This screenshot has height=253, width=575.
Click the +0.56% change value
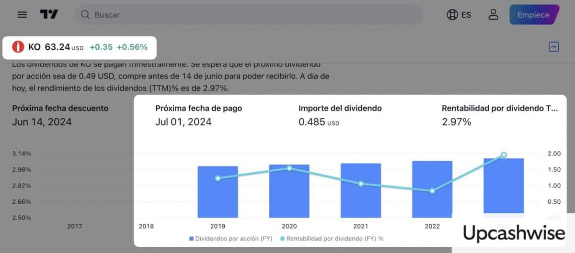click(132, 47)
